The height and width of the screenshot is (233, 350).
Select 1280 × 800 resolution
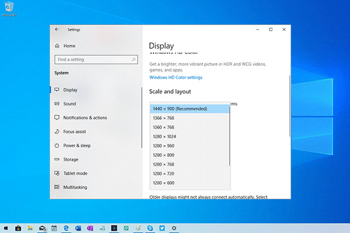click(190, 155)
